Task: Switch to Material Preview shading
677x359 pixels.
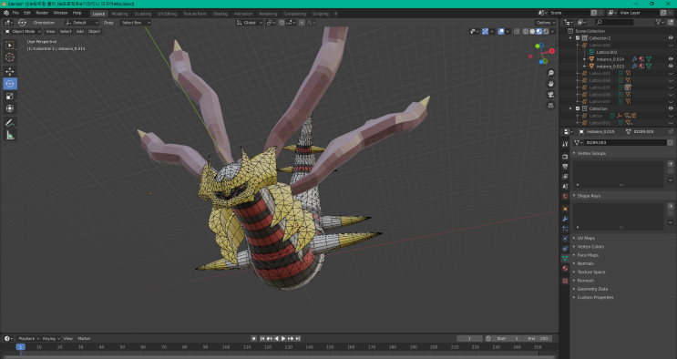Action: pyautogui.click(x=539, y=32)
